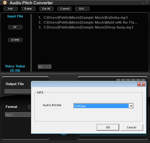
Task: Open the Audio Bitrate dropdown arrow
Action: [131, 106]
